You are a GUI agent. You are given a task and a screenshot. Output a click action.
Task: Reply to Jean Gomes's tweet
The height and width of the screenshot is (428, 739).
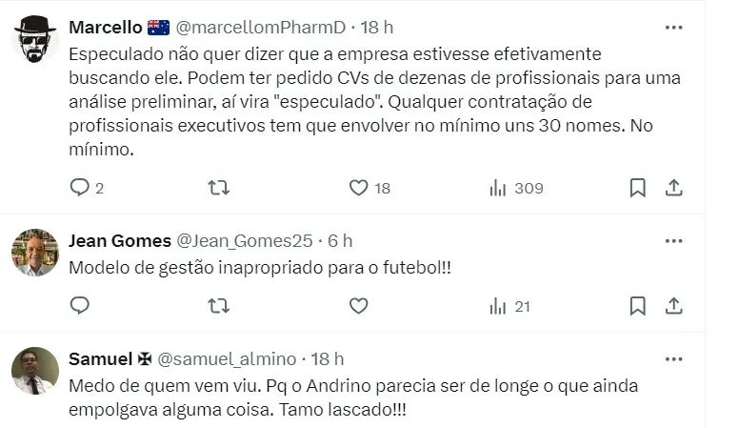80,306
